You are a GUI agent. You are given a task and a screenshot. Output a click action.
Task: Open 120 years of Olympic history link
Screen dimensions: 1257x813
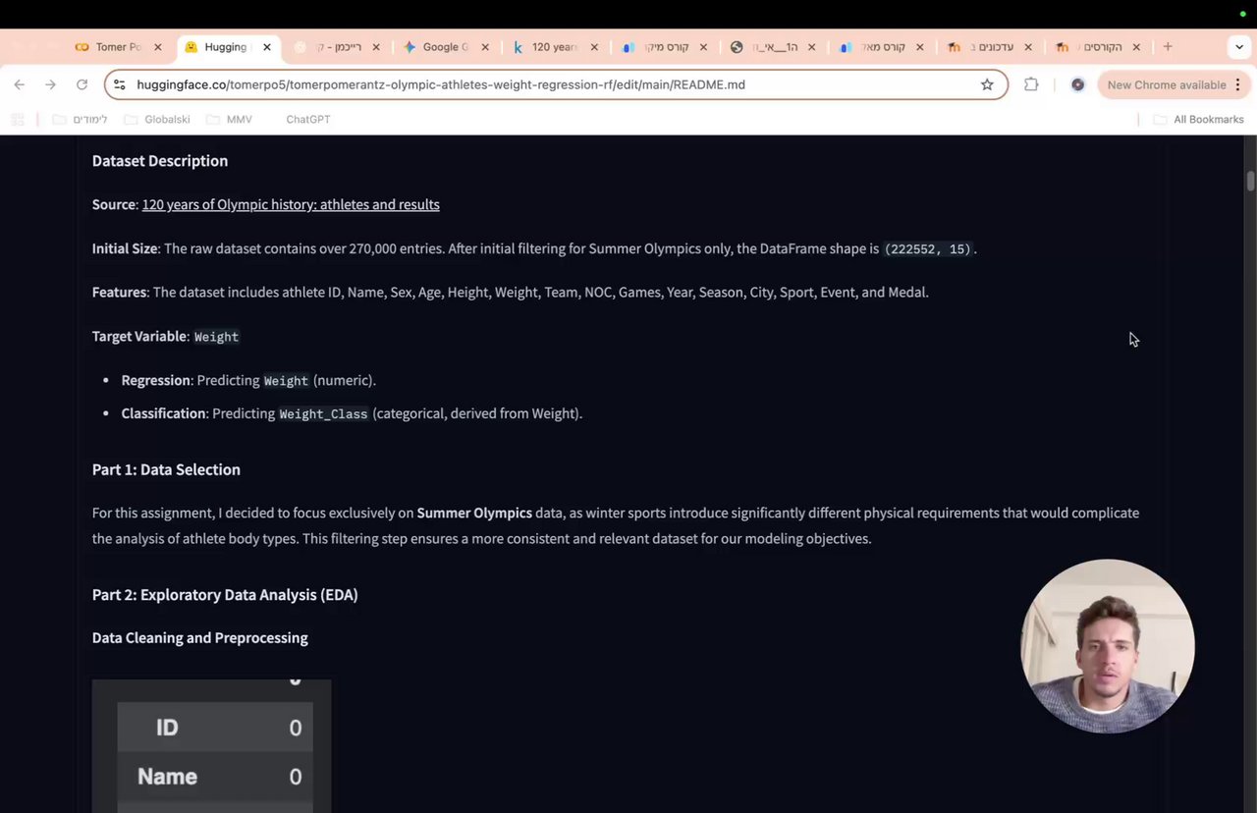click(291, 204)
